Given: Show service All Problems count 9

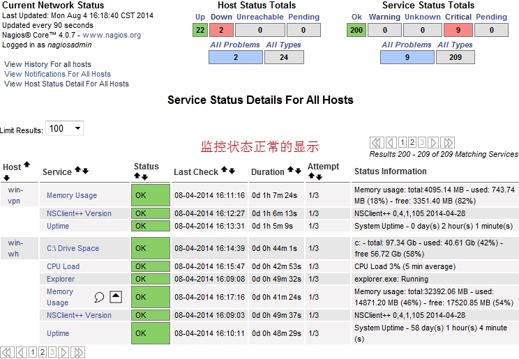Looking at the screenshot, I should click(407, 57).
